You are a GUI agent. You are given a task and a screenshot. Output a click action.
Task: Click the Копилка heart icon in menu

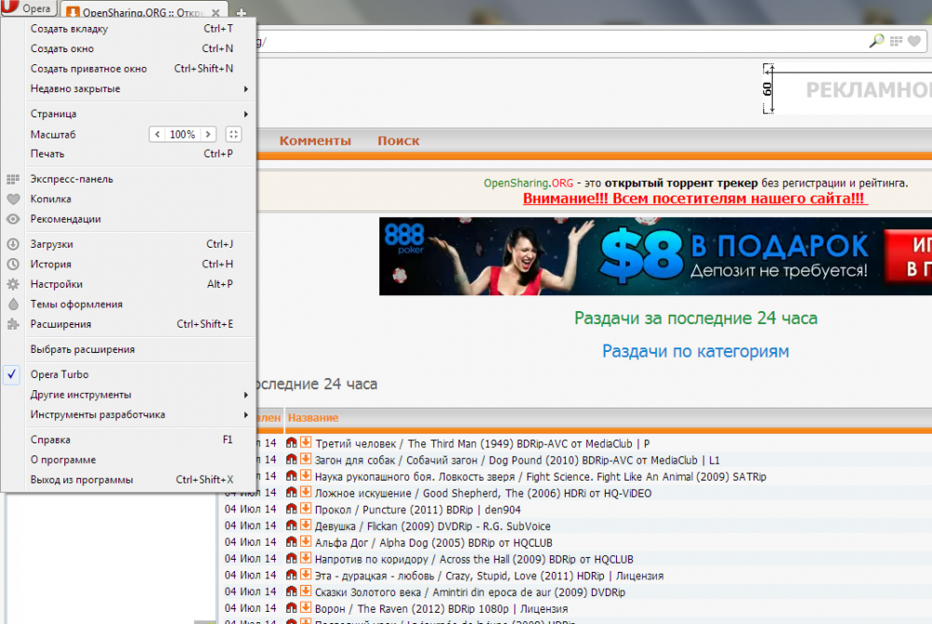13,199
